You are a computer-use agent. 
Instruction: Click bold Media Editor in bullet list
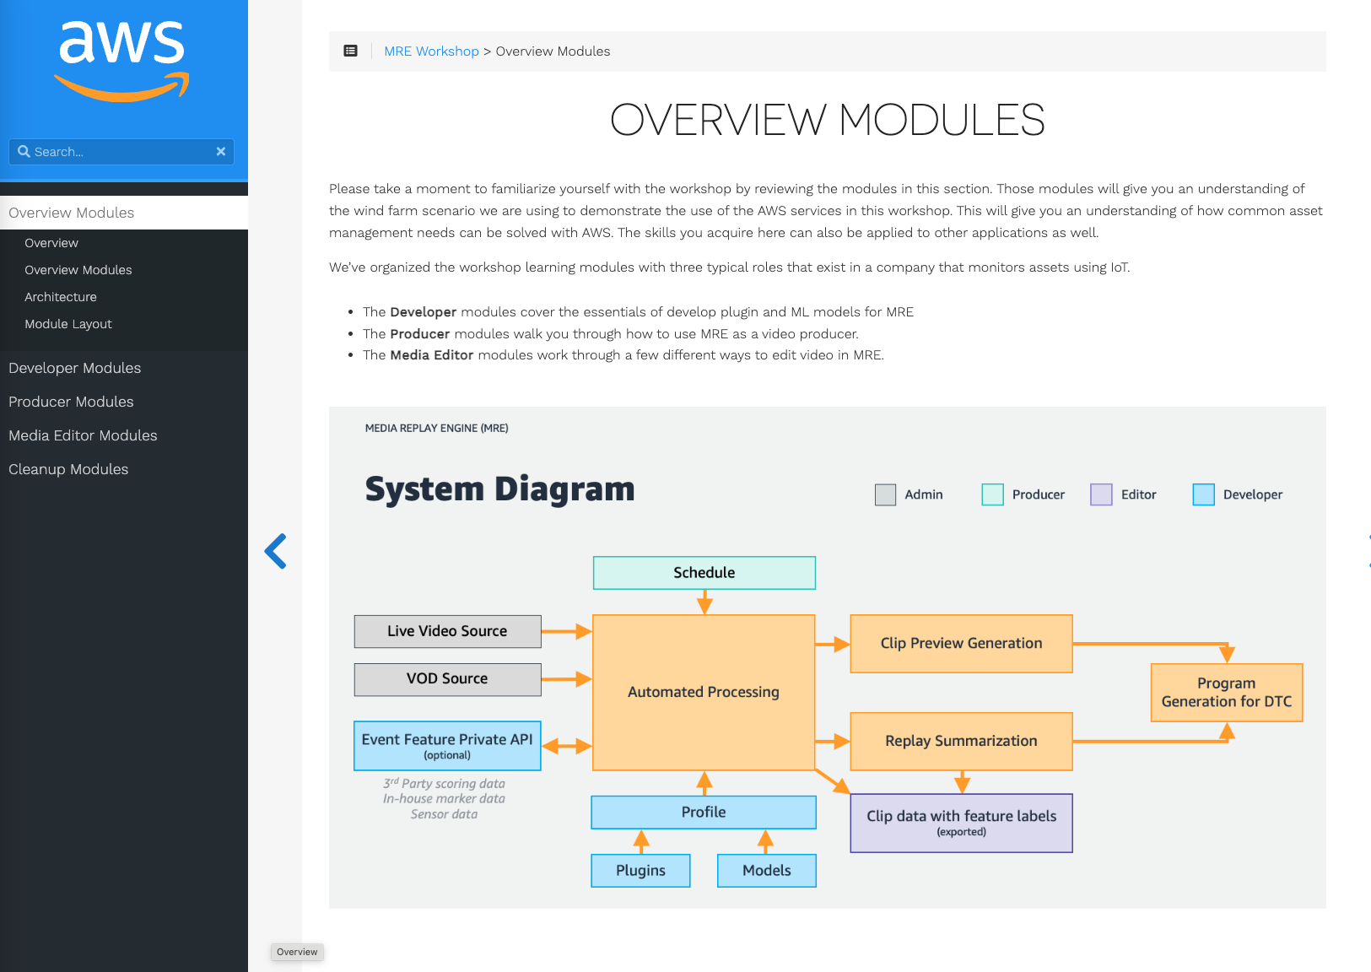coord(432,355)
